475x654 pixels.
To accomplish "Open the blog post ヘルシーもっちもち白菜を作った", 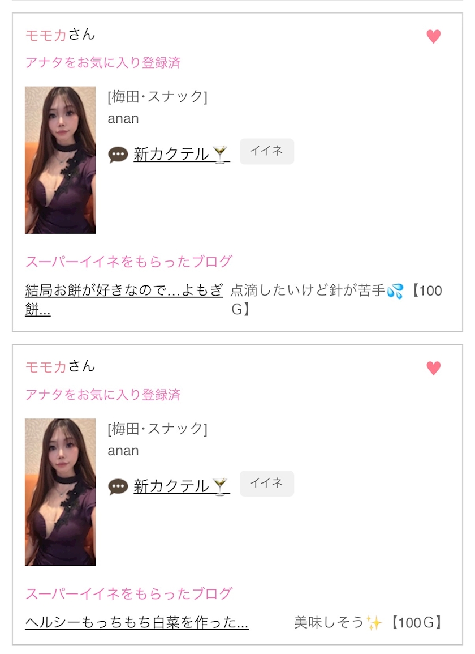I will 137,623.
